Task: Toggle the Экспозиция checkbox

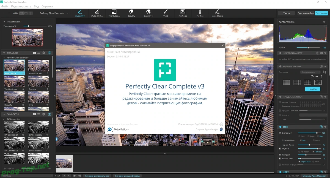Action: pos(280,133)
